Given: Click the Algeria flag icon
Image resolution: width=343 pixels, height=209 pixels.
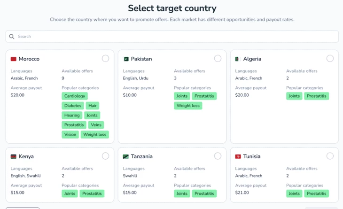Looking at the screenshot, I should (238, 59).
